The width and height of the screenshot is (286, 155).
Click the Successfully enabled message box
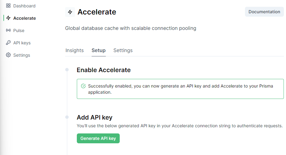tap(180, 89)
